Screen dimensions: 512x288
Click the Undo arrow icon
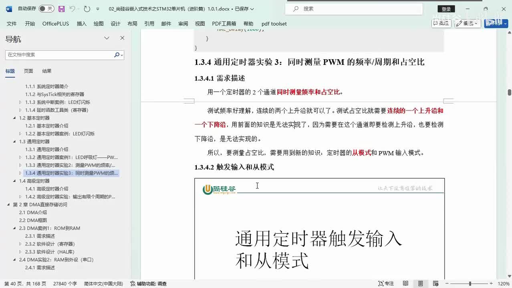tap(72, 8)
